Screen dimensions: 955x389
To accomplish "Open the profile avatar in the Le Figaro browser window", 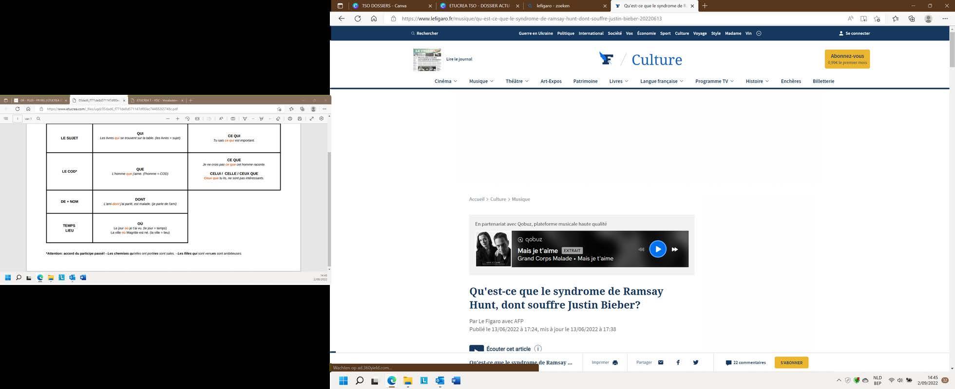I will click(928, 18).
